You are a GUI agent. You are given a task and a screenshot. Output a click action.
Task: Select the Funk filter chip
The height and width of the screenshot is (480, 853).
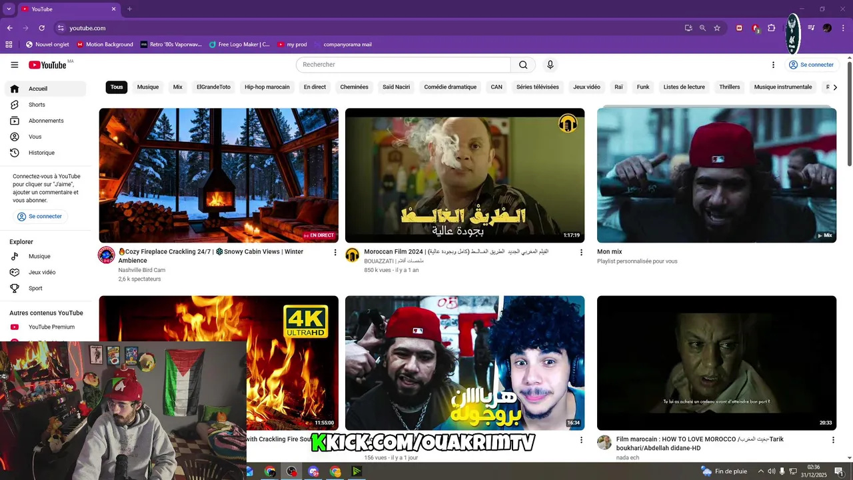(x=643, y=87)
